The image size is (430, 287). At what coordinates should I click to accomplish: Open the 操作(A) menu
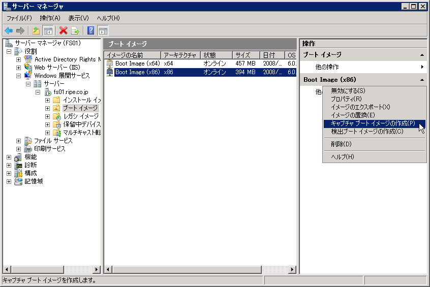(50, 18)
